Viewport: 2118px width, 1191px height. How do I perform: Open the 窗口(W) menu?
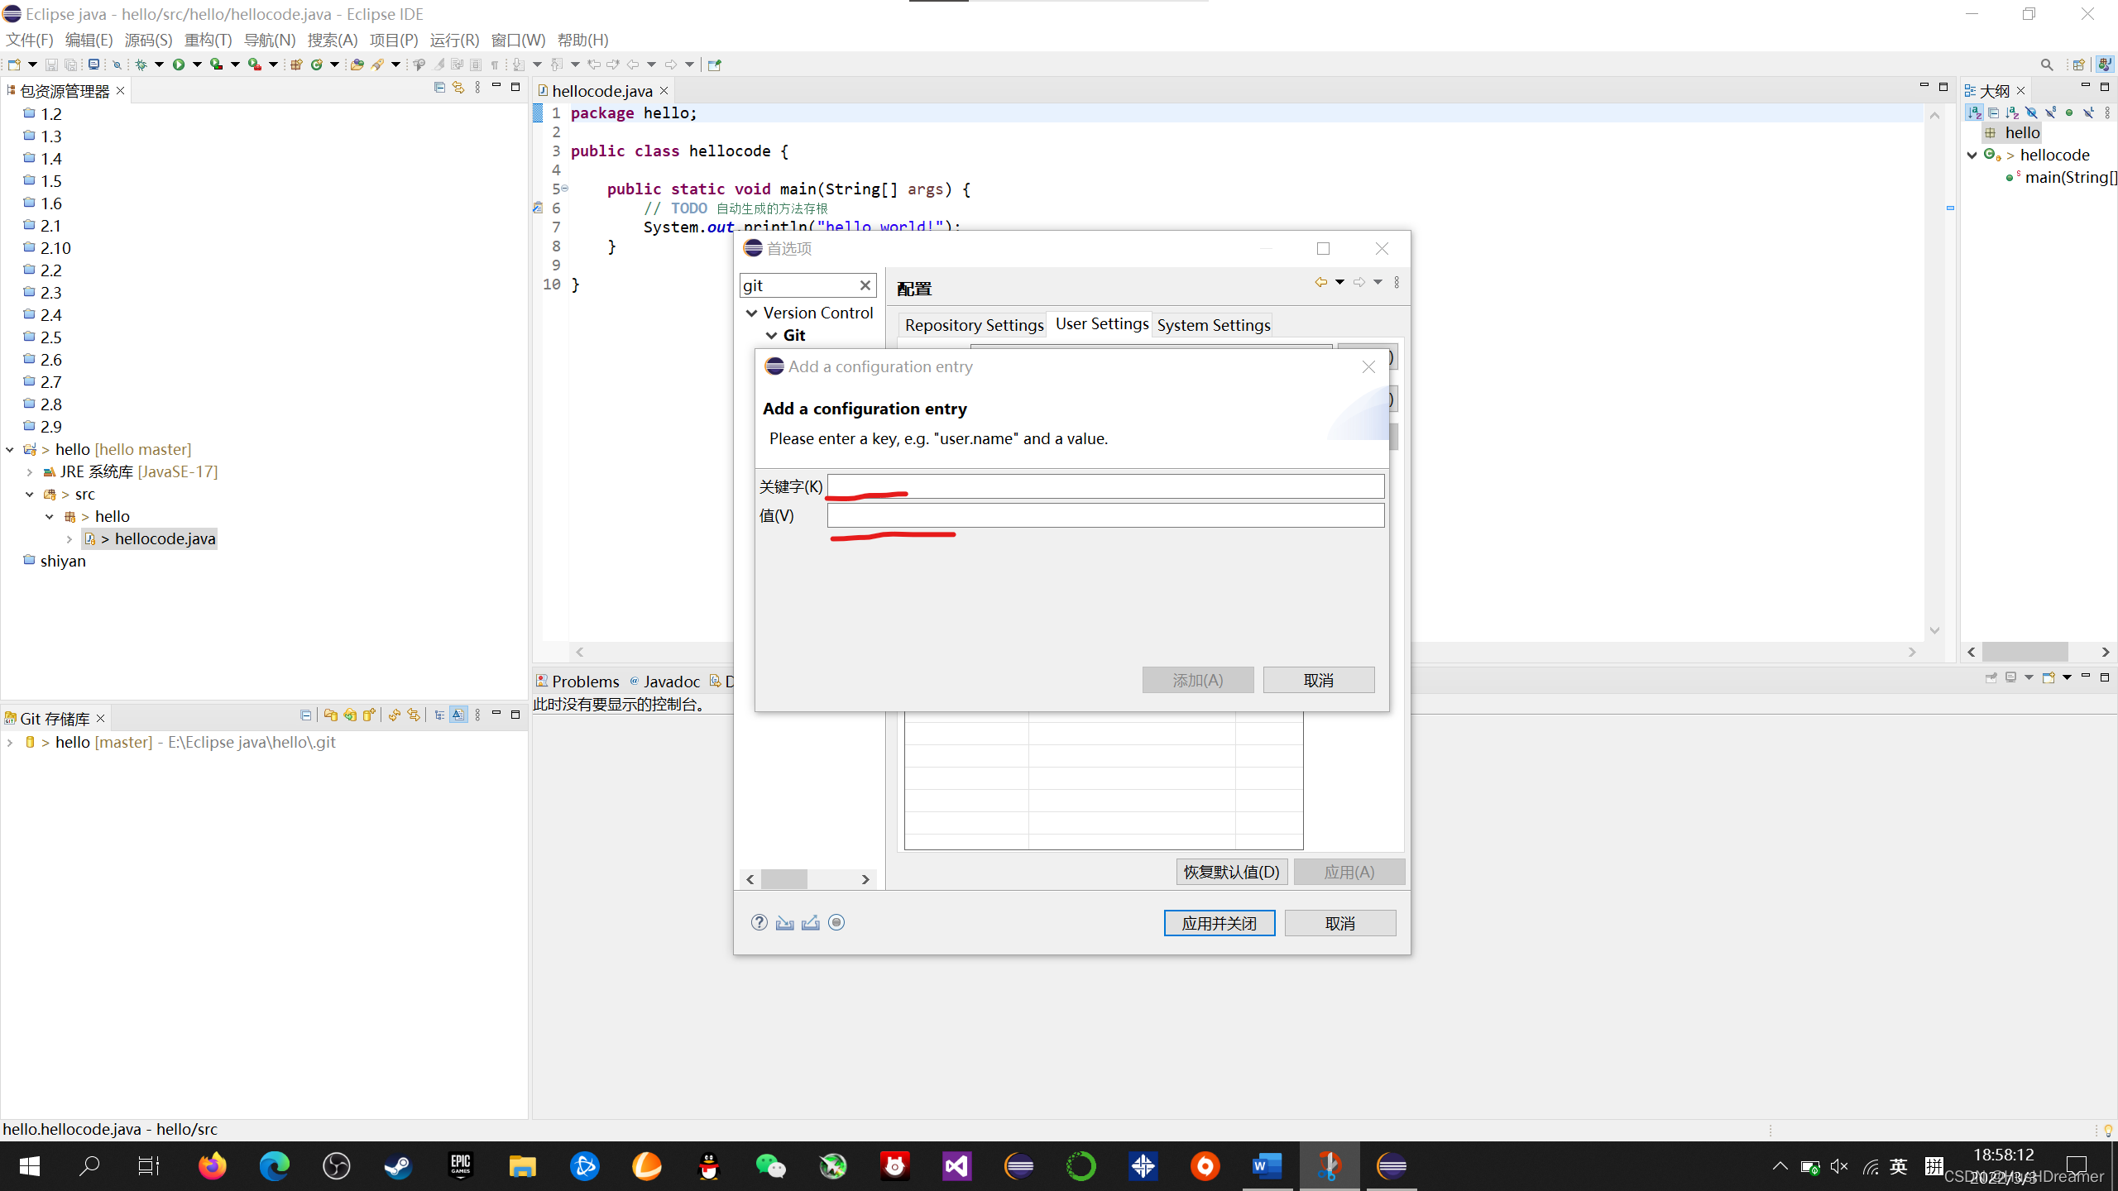[518, 40]
